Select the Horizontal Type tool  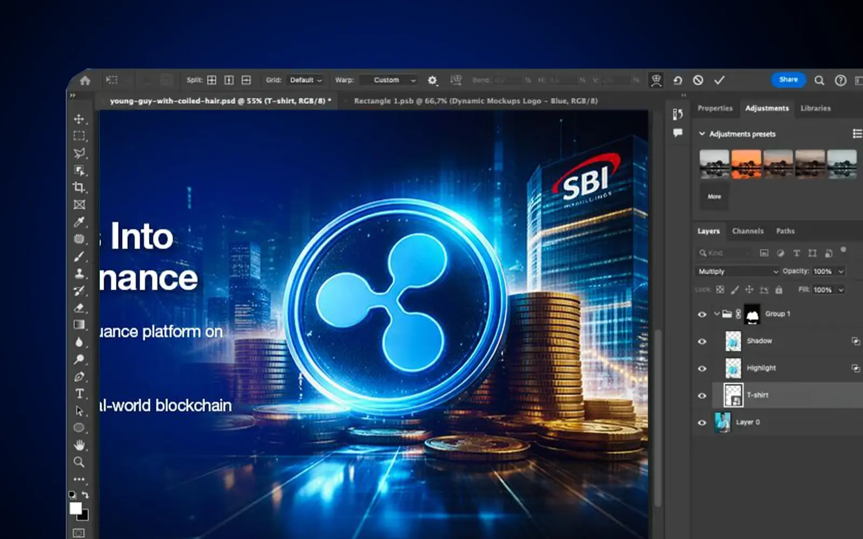[79, 393]
